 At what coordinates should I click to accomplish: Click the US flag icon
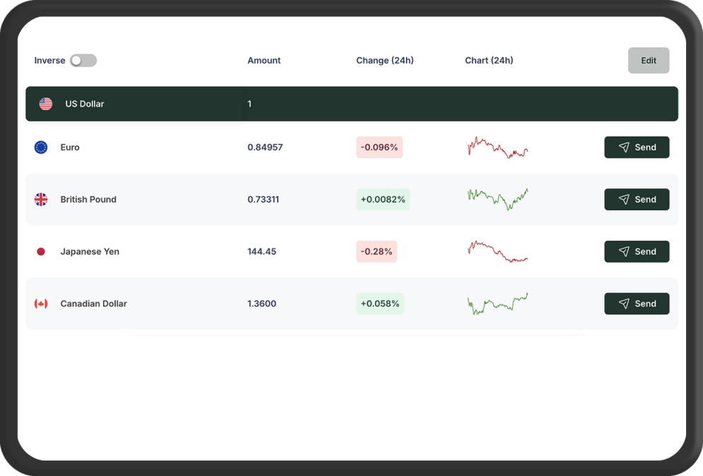point(46,104)
